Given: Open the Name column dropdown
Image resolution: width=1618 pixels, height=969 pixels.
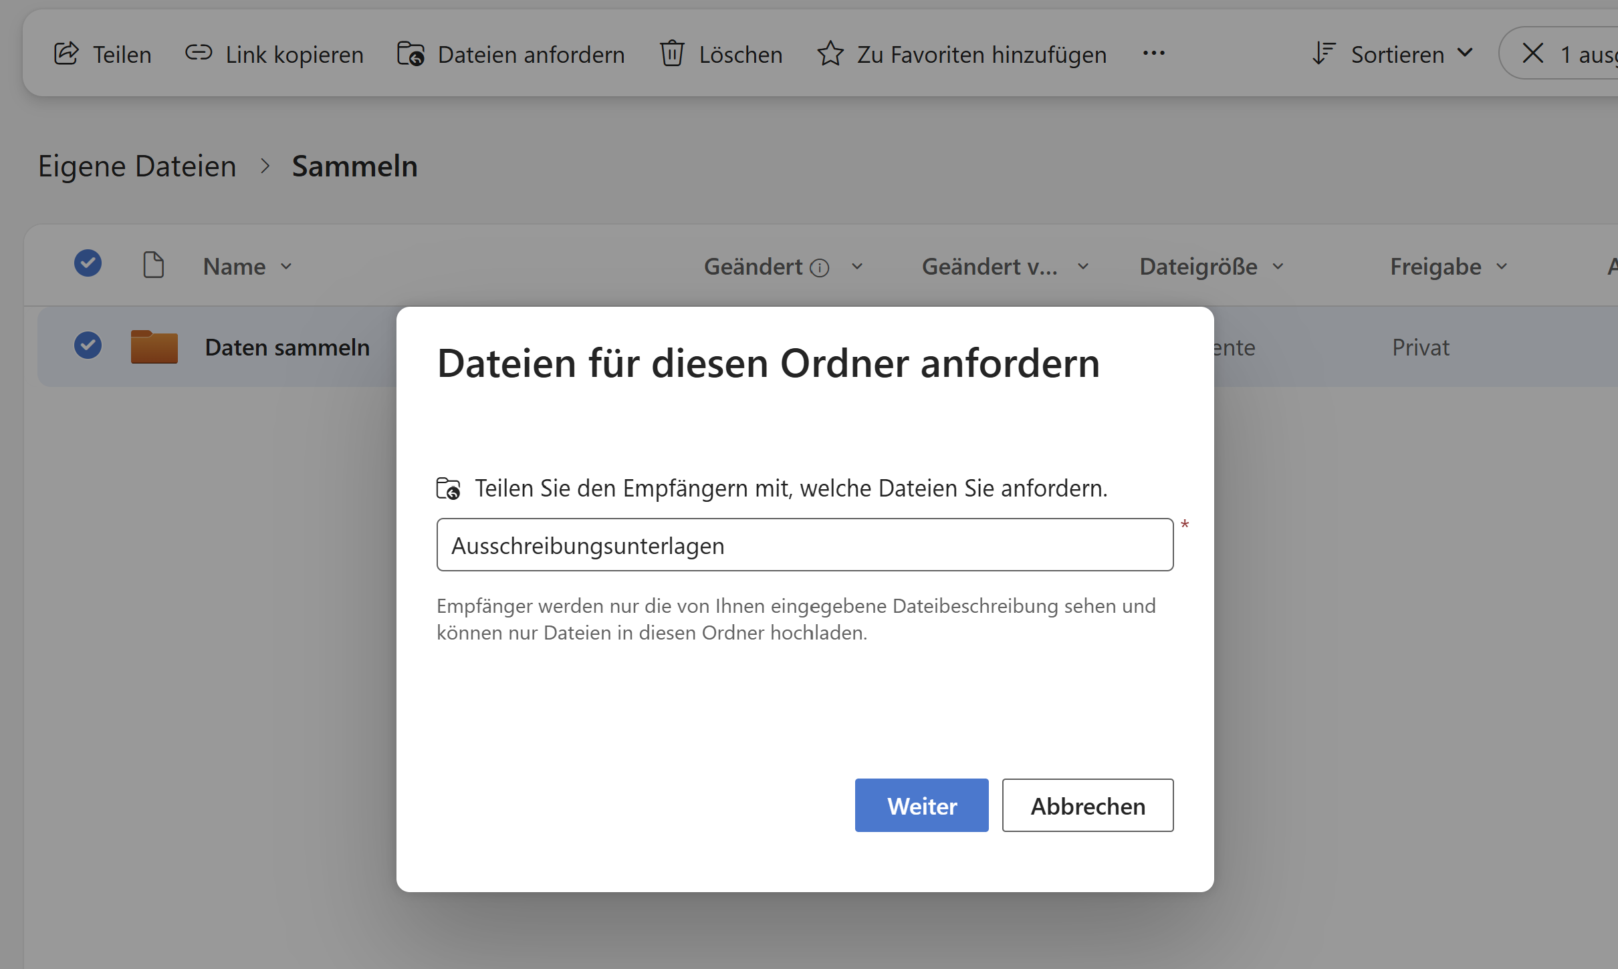Looking at the screenshot, I should pos(288,267).
